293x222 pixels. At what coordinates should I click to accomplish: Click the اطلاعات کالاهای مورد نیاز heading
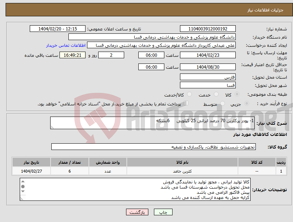260,134
